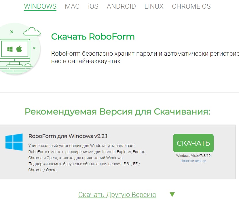Click the green СКАЧАТЬ download button
This screenshot has height=201, width=239.
pos(193,143)
